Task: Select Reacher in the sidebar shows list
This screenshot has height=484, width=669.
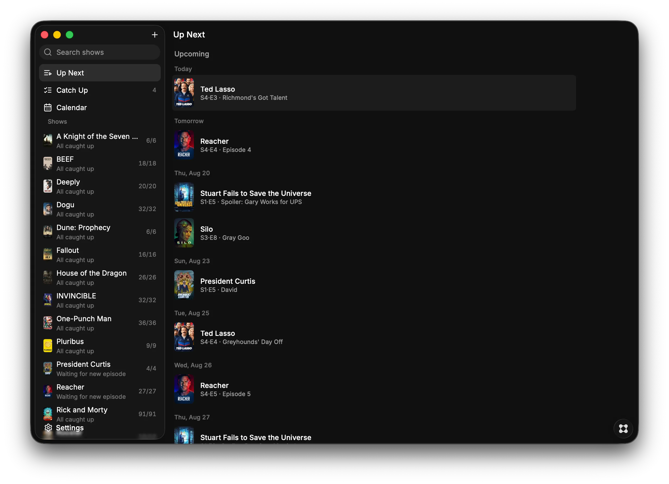Action: 100,391
